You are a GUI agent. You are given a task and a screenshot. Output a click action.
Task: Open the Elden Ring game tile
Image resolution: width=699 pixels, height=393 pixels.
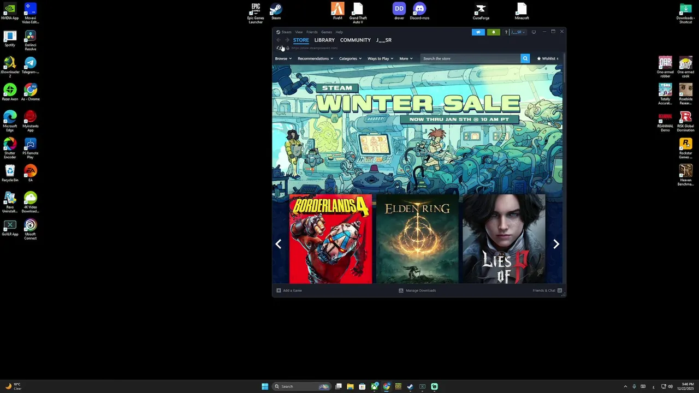tap(417, 239)
